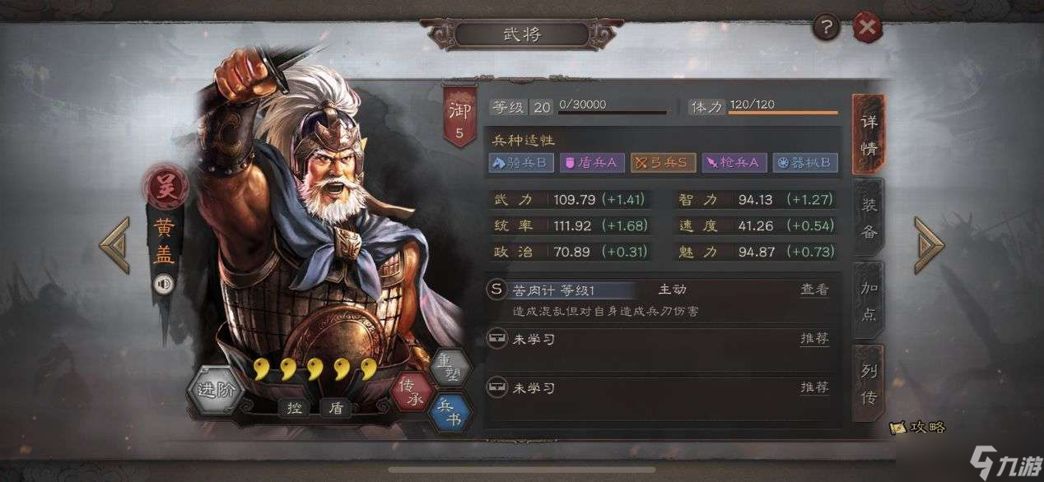The height and width of the screenshot is (482, 1044).
Task: Tap the 重塑 hexagon icon
Action: pyautogui.click(x=451, y=368)
